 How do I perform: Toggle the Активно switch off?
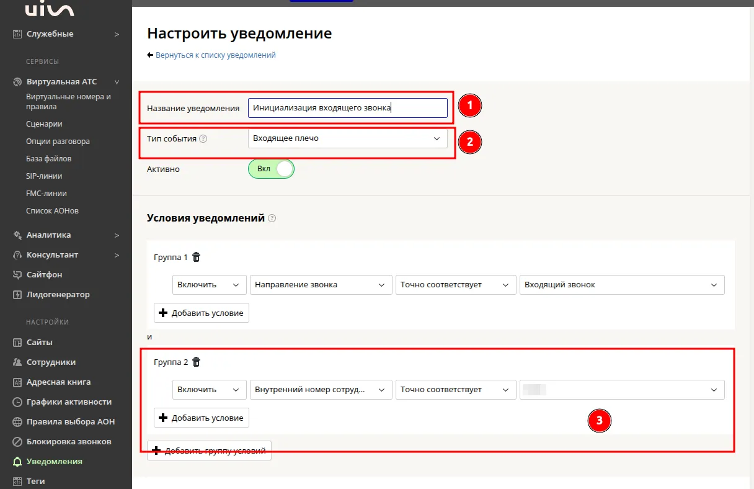(x=271, y=169)
